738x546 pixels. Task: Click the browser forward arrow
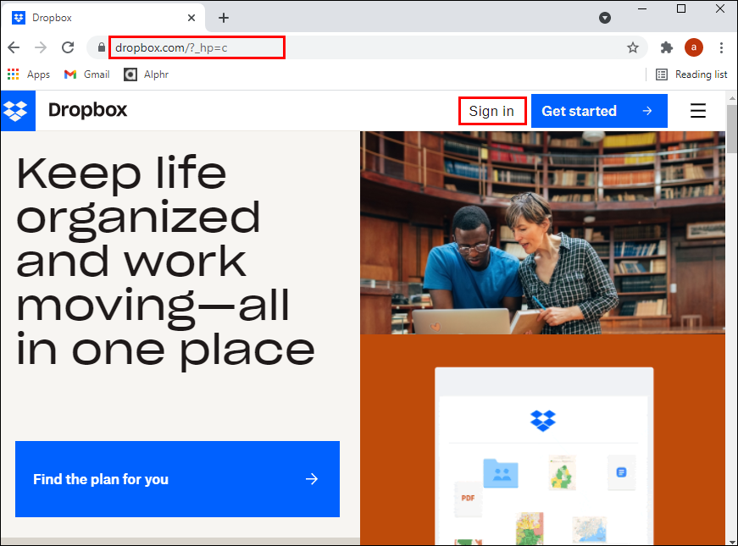[x=41, y=47]
